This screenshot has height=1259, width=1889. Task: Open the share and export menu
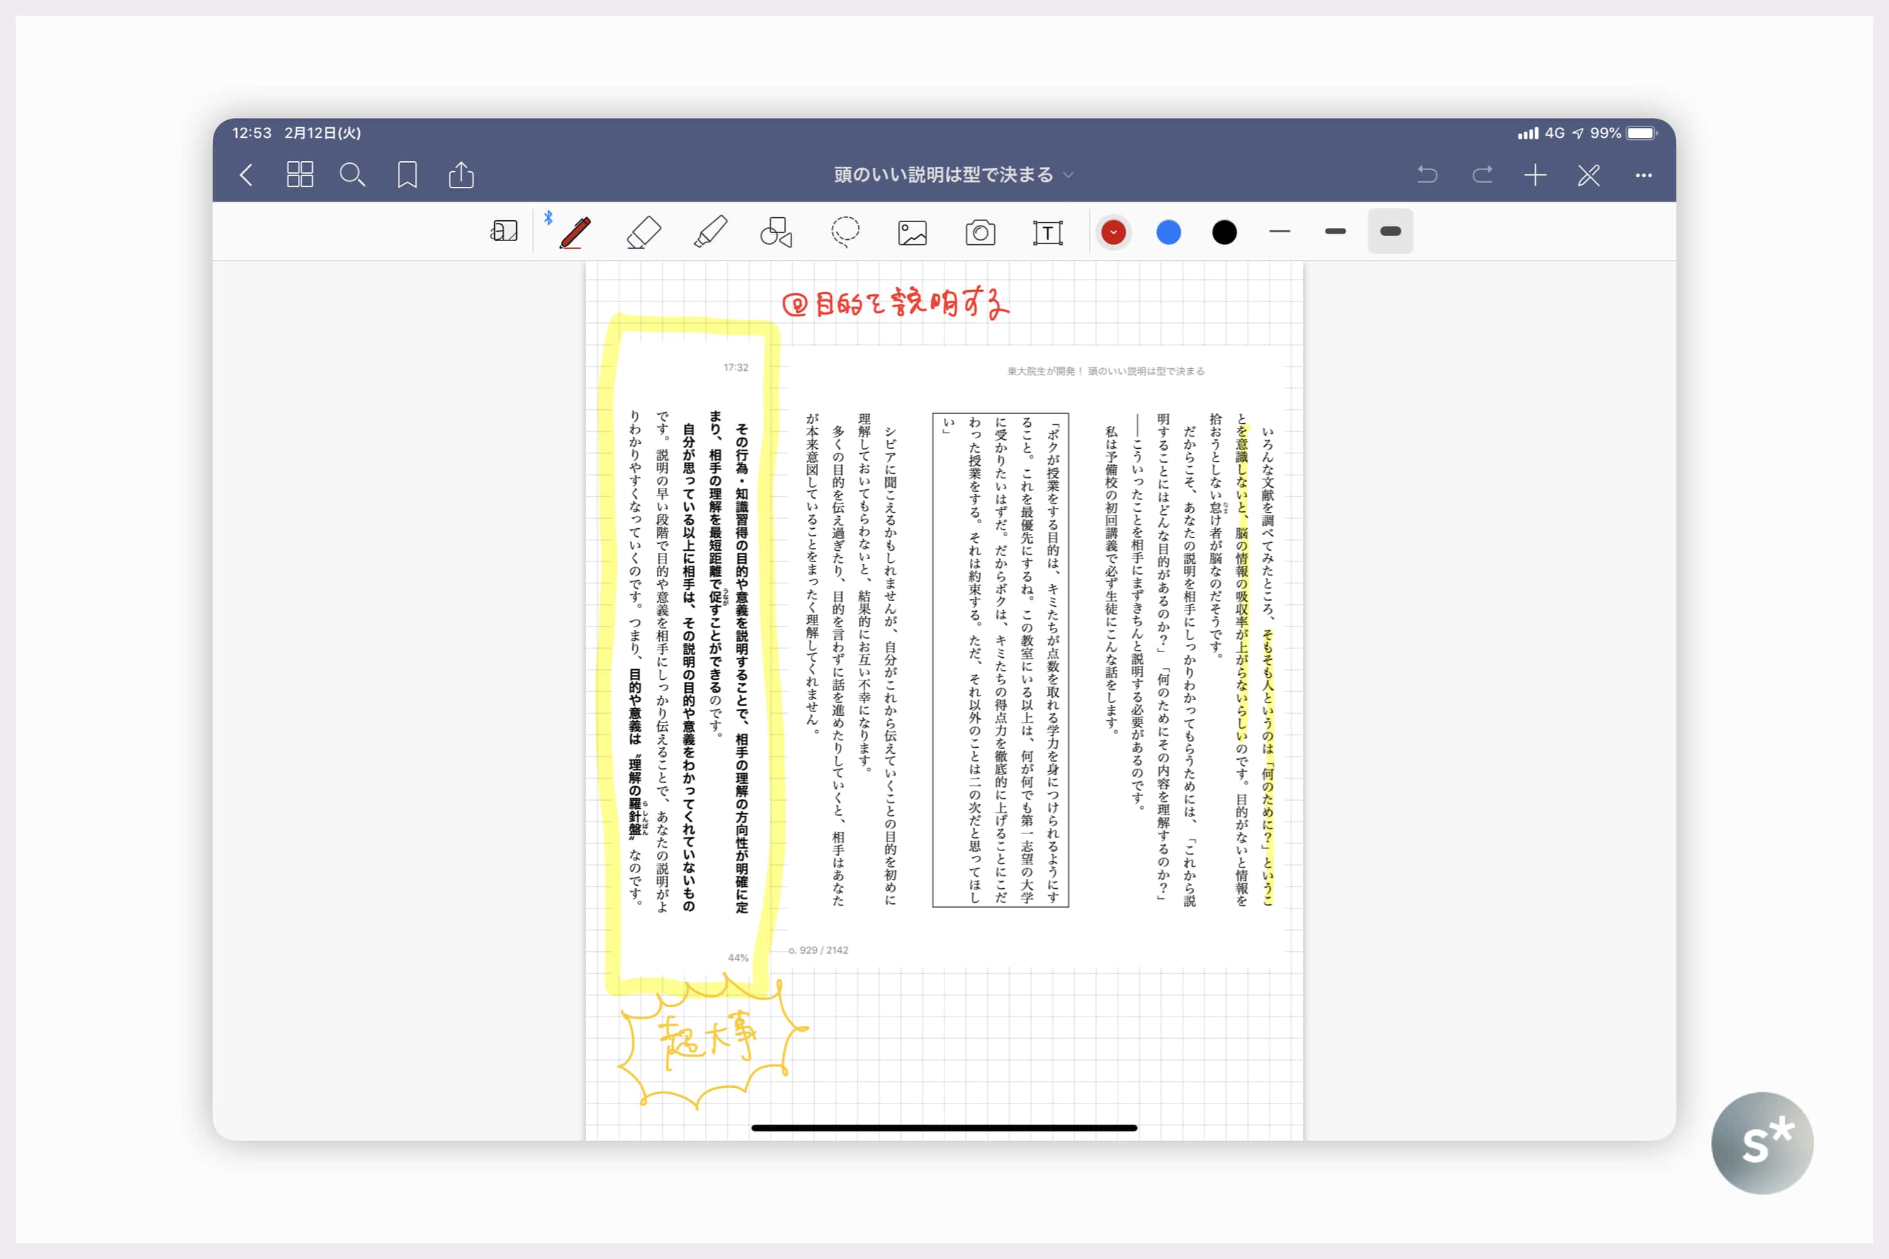point(461,174)
